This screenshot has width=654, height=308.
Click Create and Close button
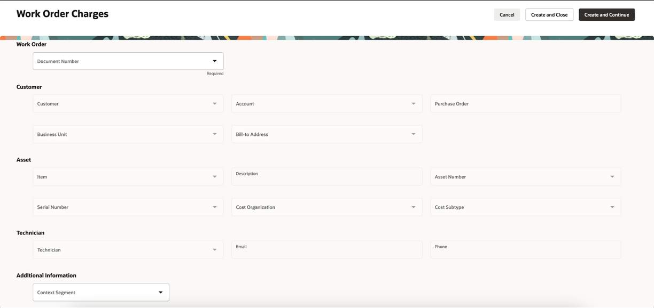[549, 15]
